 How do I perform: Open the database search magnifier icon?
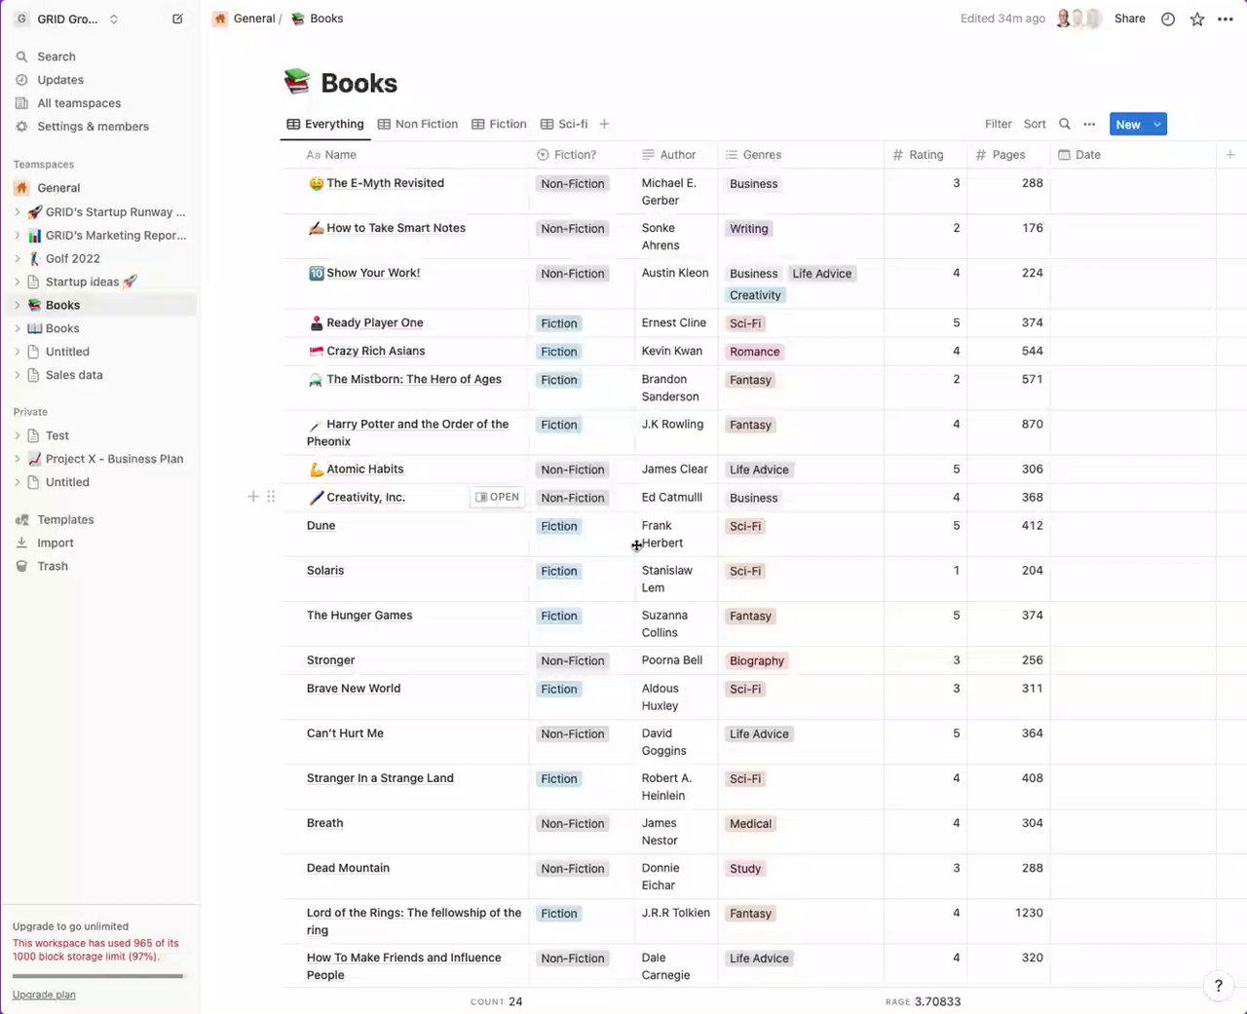[x=1064, y=124]
